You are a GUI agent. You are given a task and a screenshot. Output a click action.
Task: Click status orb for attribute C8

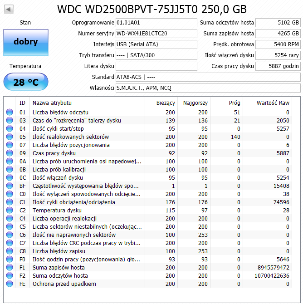10,251
